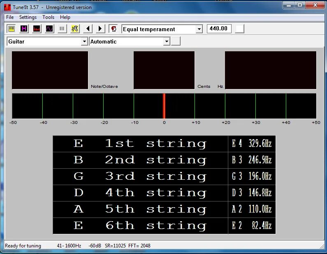Click blank button next to 440.00 field
The image size is (327, 254).
tap(239, 29)
